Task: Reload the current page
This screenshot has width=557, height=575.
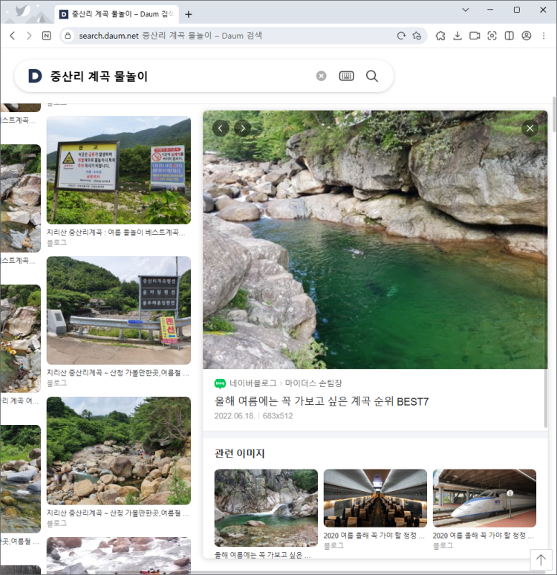Action: (401, 36)
